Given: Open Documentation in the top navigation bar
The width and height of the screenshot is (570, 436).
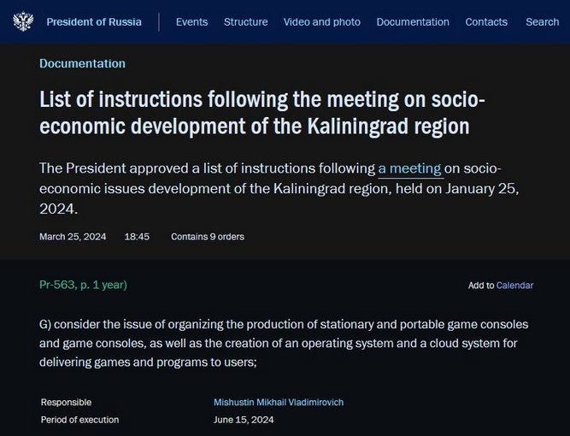Looking at the screenshot, I should (413, 22).
